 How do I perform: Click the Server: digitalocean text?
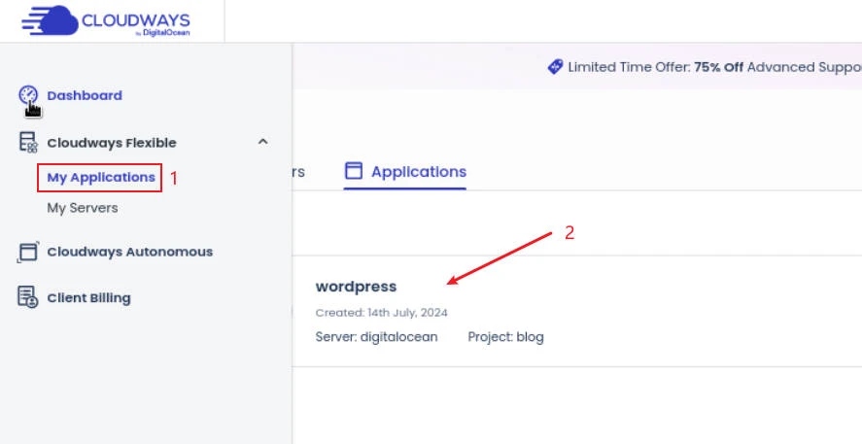[376, 337]
